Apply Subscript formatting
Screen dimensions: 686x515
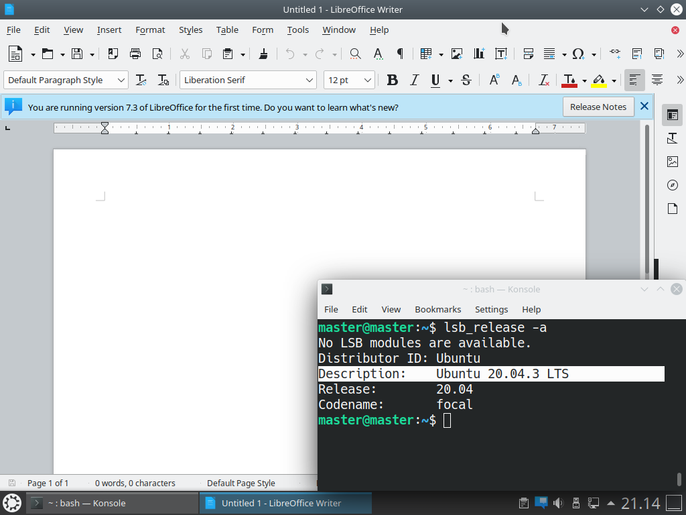coord(517,80)
